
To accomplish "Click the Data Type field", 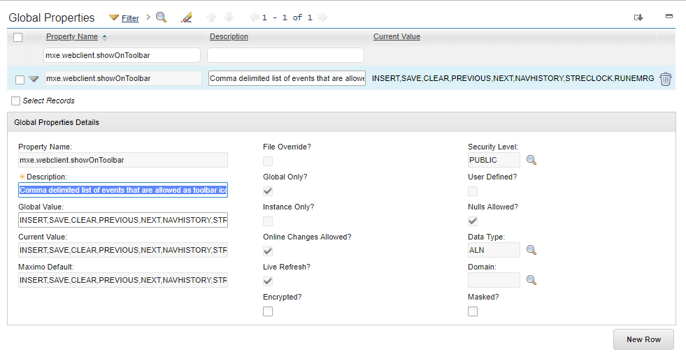I will point(494,250).
